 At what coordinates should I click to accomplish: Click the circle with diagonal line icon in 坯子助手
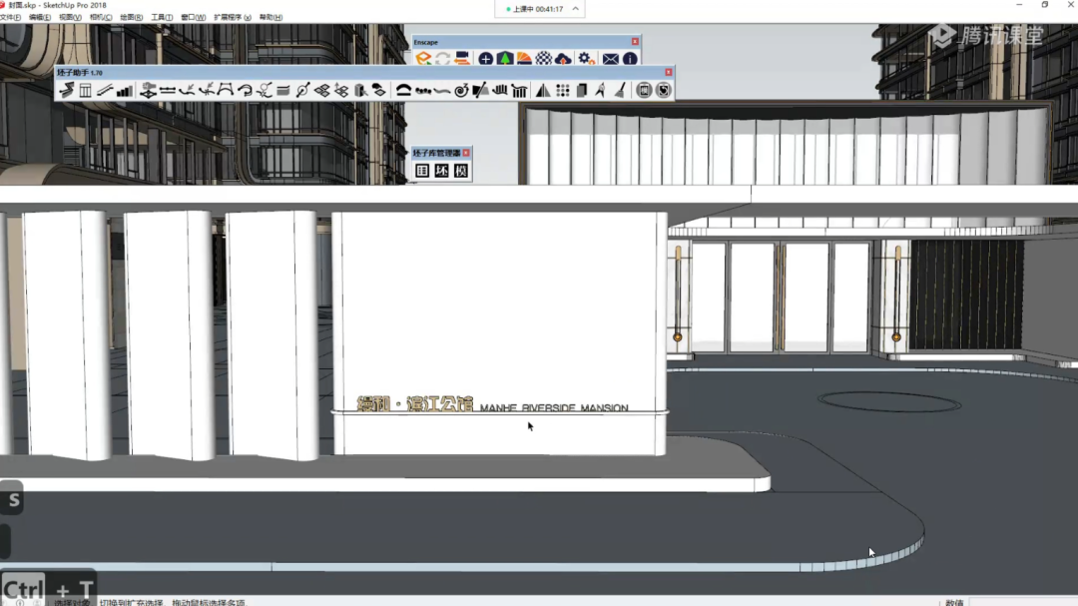point(302,90)
